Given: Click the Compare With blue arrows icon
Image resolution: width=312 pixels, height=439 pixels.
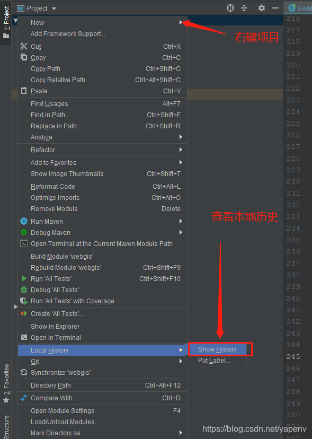Looking at the screenshot, I should pyautogui.click(x=24, y=398).
